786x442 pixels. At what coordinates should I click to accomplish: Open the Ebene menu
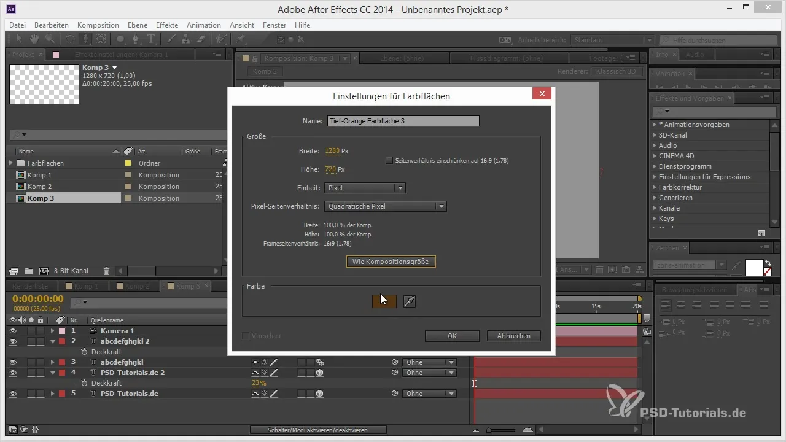pyautogui.click(x=139, y=25)
